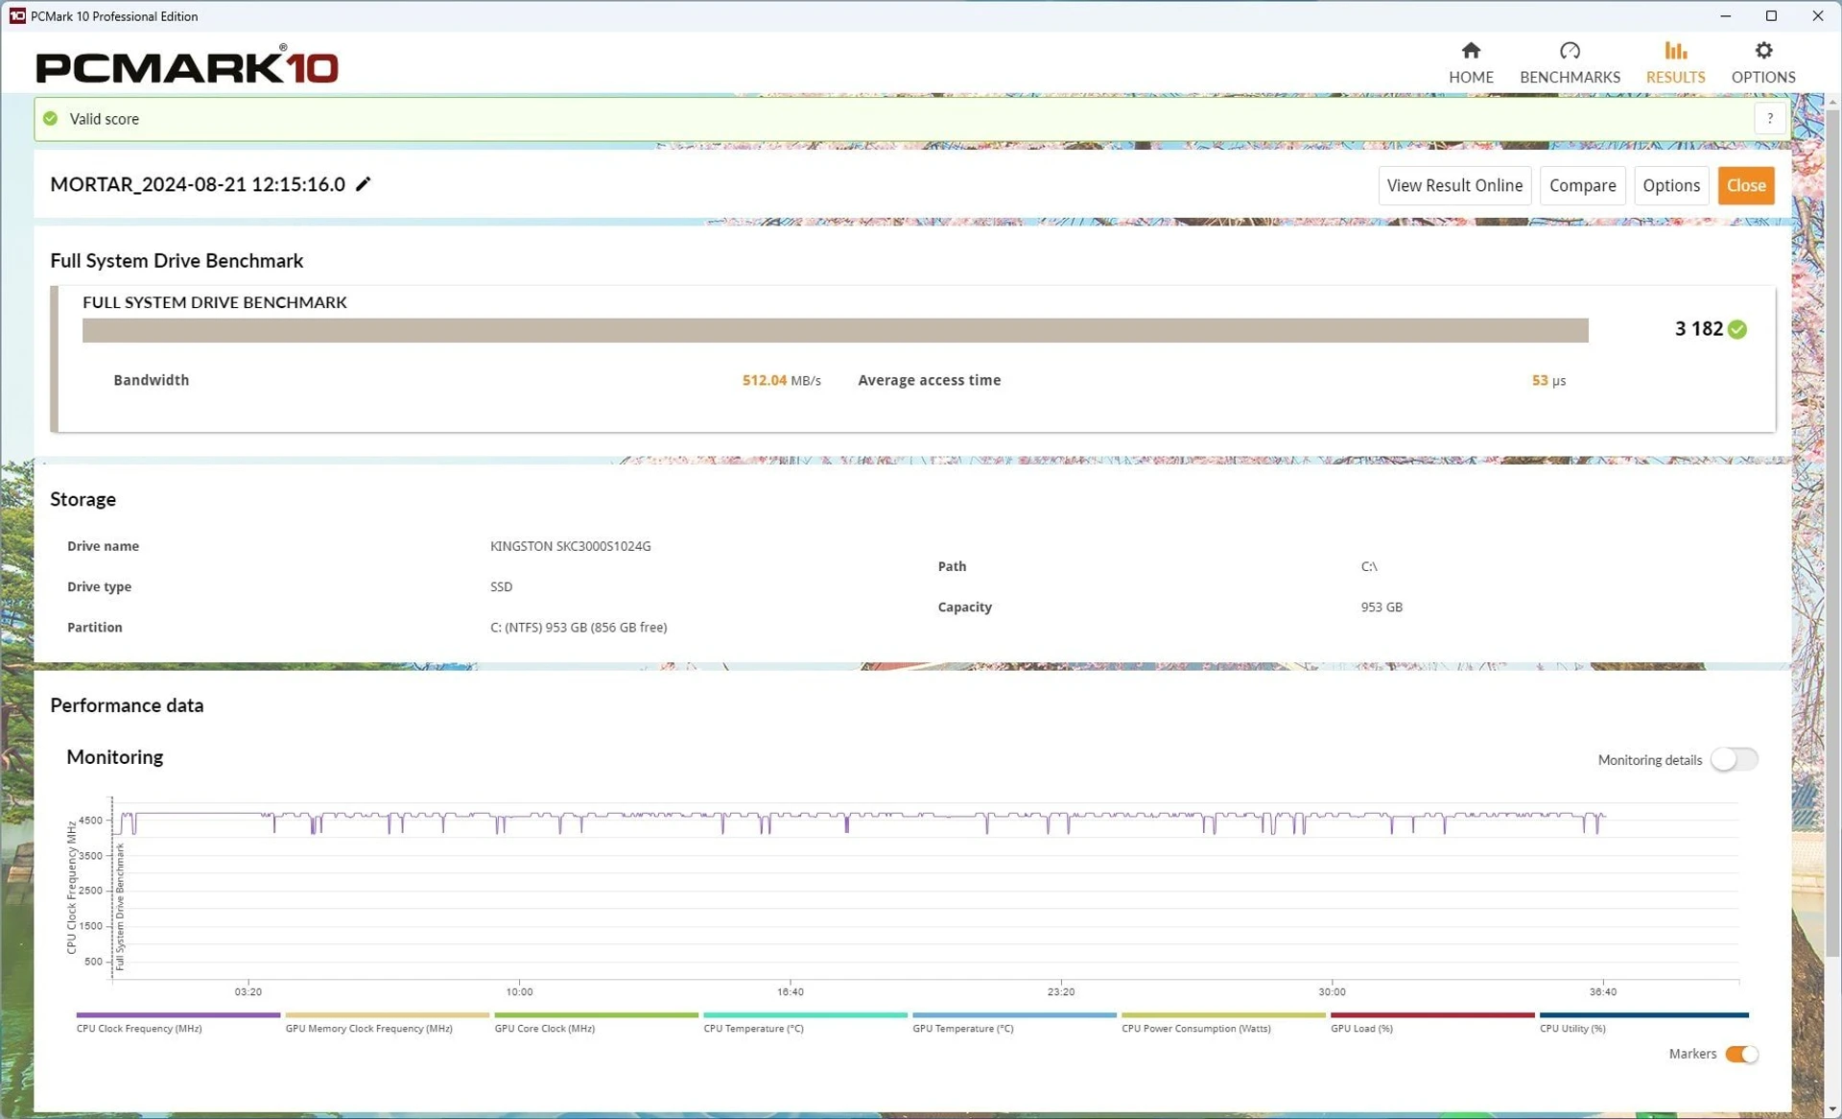Click the 953 GB capacity value
The image size is (1842, 1119).
pyautogui.click(x=1381, y=607)
